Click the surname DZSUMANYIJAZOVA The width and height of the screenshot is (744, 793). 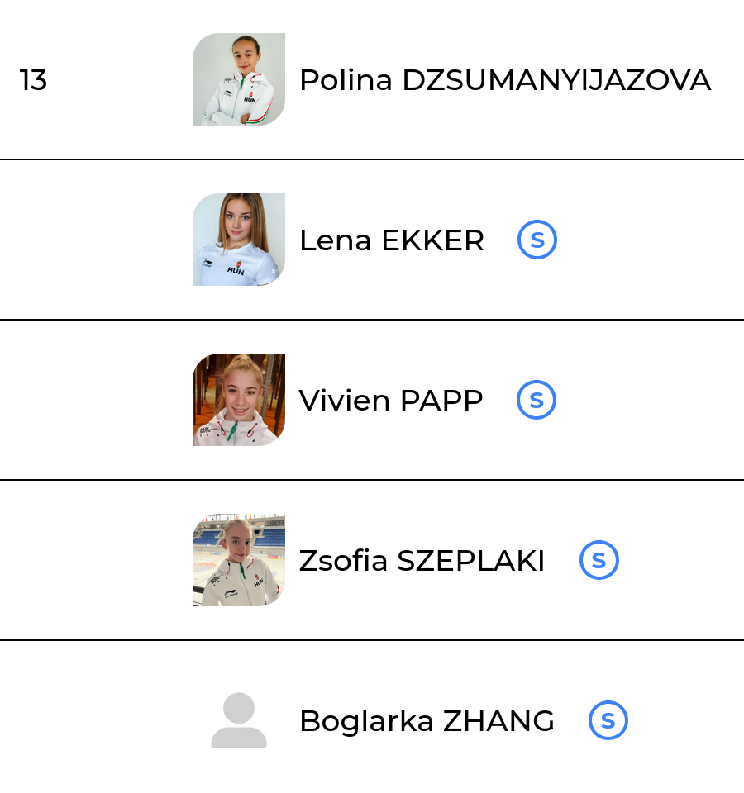556,80
